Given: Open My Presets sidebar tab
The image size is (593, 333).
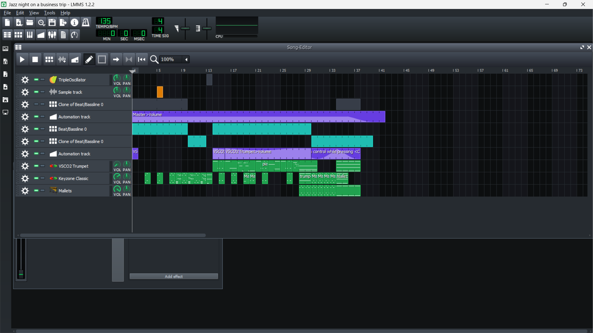Looking at the screenshot, I should 6,87.
